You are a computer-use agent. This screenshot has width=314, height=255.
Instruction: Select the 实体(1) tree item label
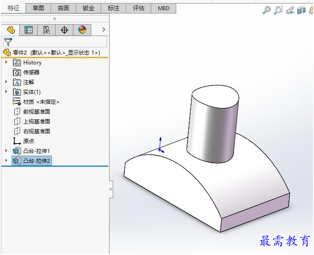coord(32,92)
